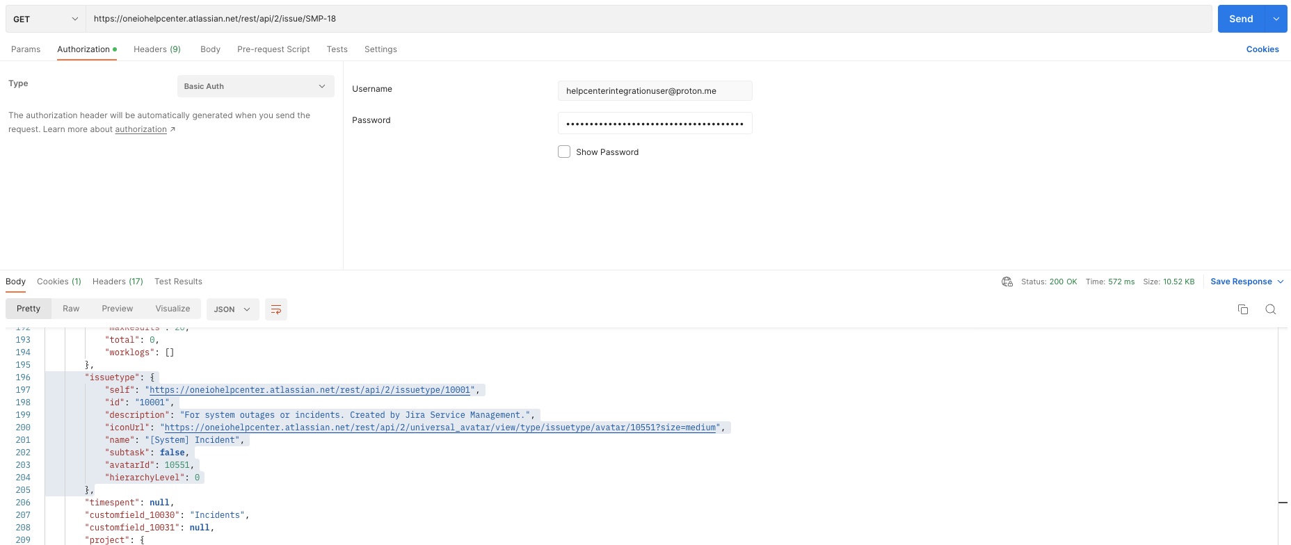The height and width of the screenshot is (545, 1291).
Task: Click the Type label in Authorization panel
Action: coord(18,83)
